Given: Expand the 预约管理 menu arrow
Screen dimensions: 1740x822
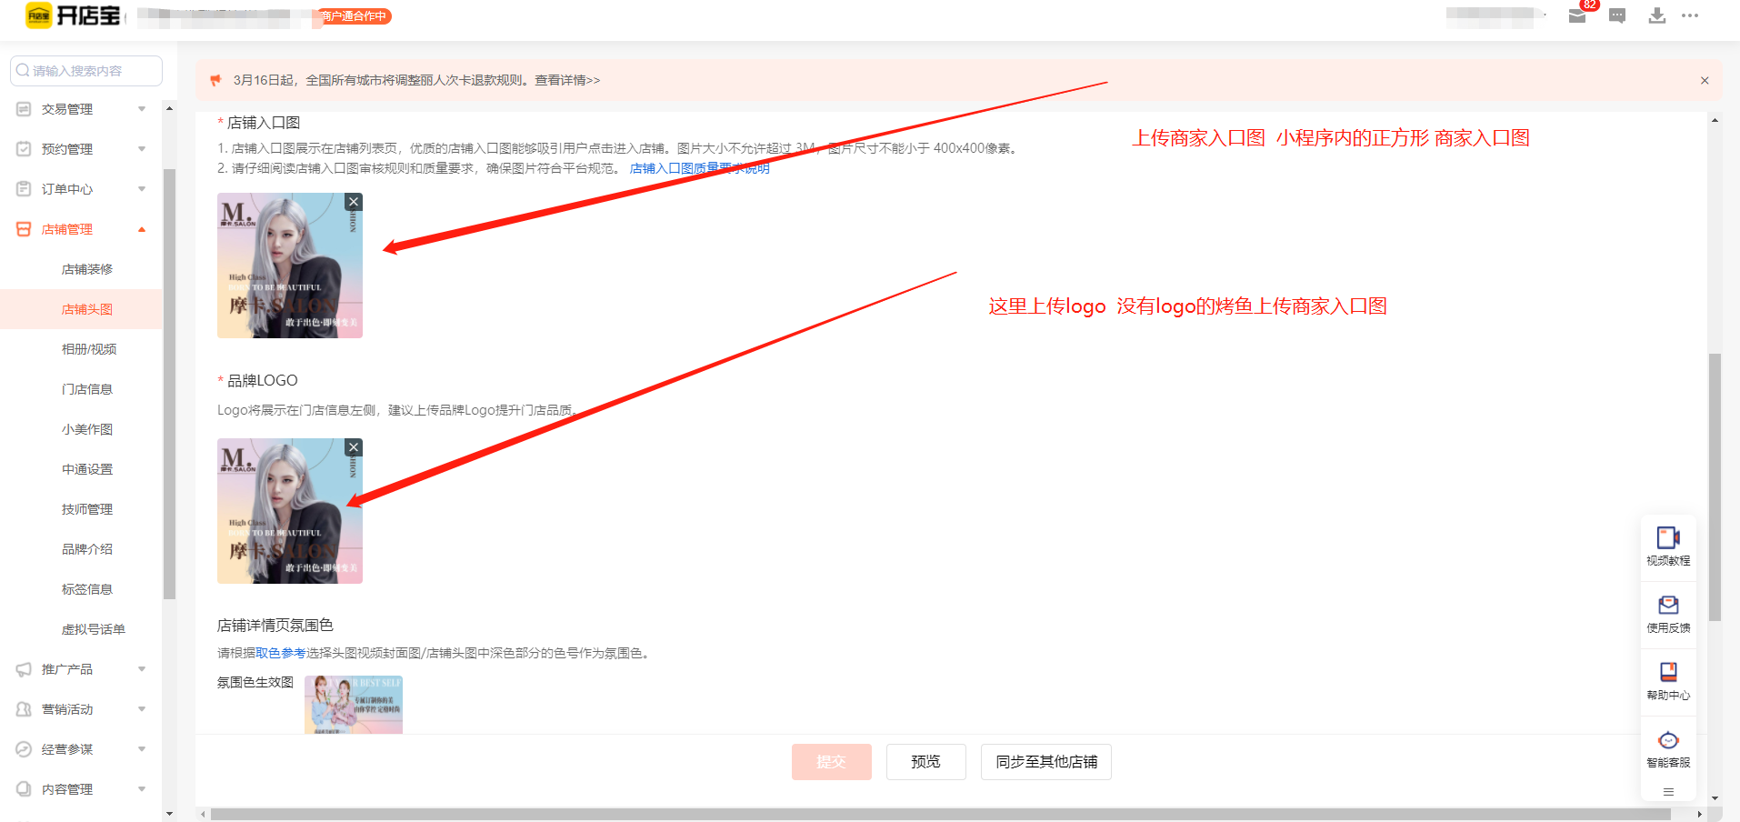Looking at the screenshot, I should (142, 149).
